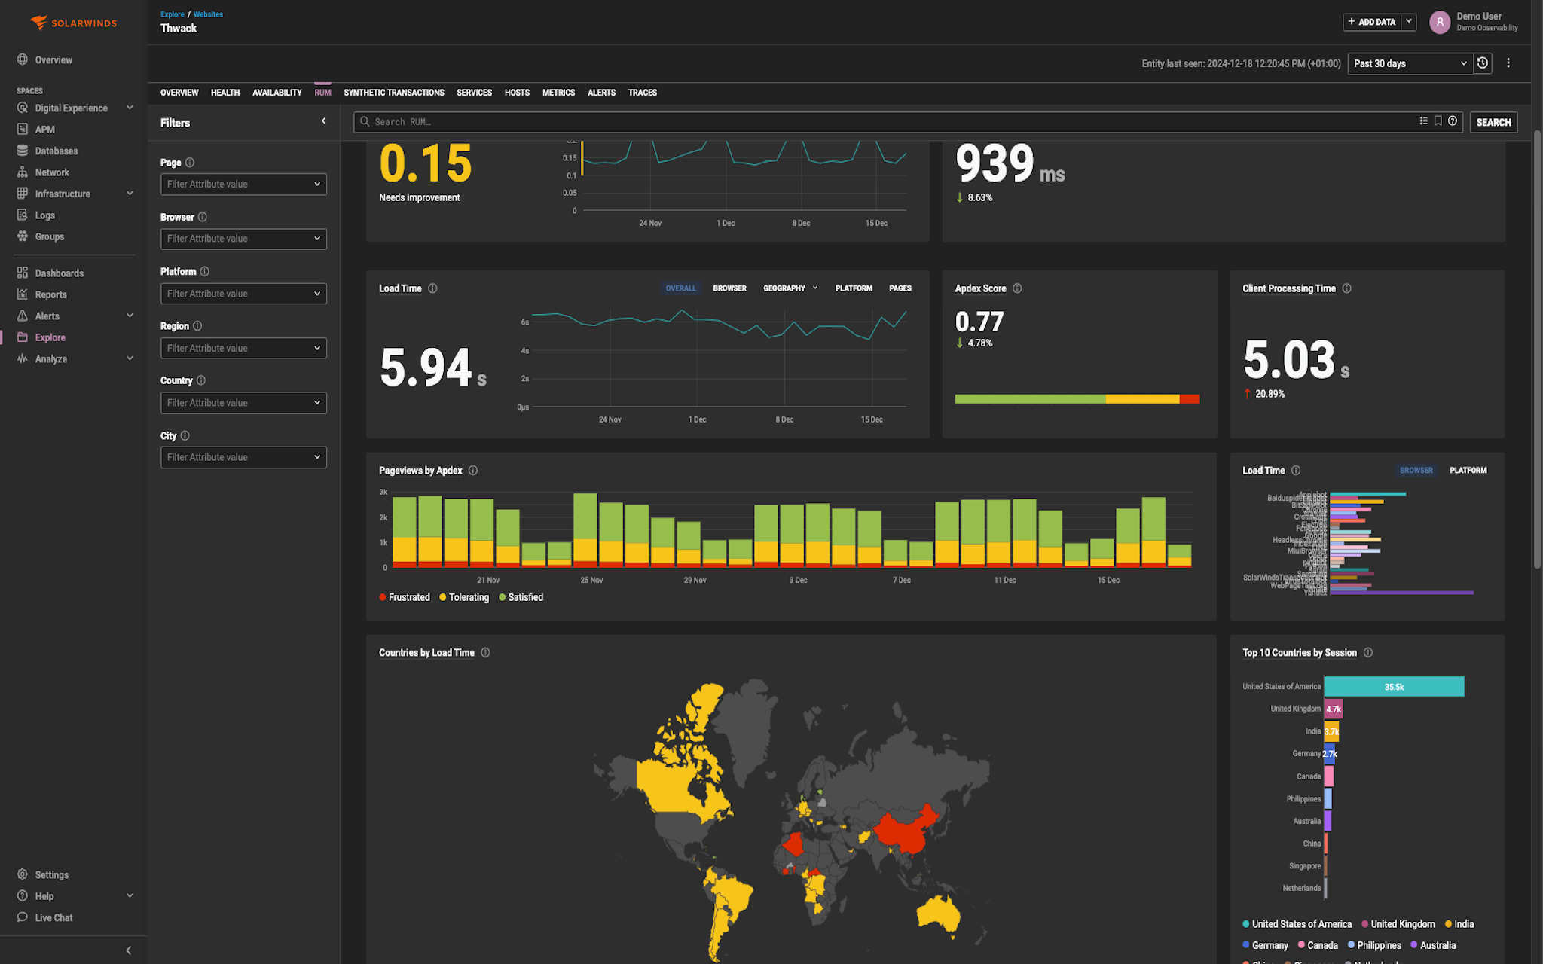The width and height of the screenshot is (1543, 964).
Task: Open the three-dot options menu
Action: tap(1508, 63)
